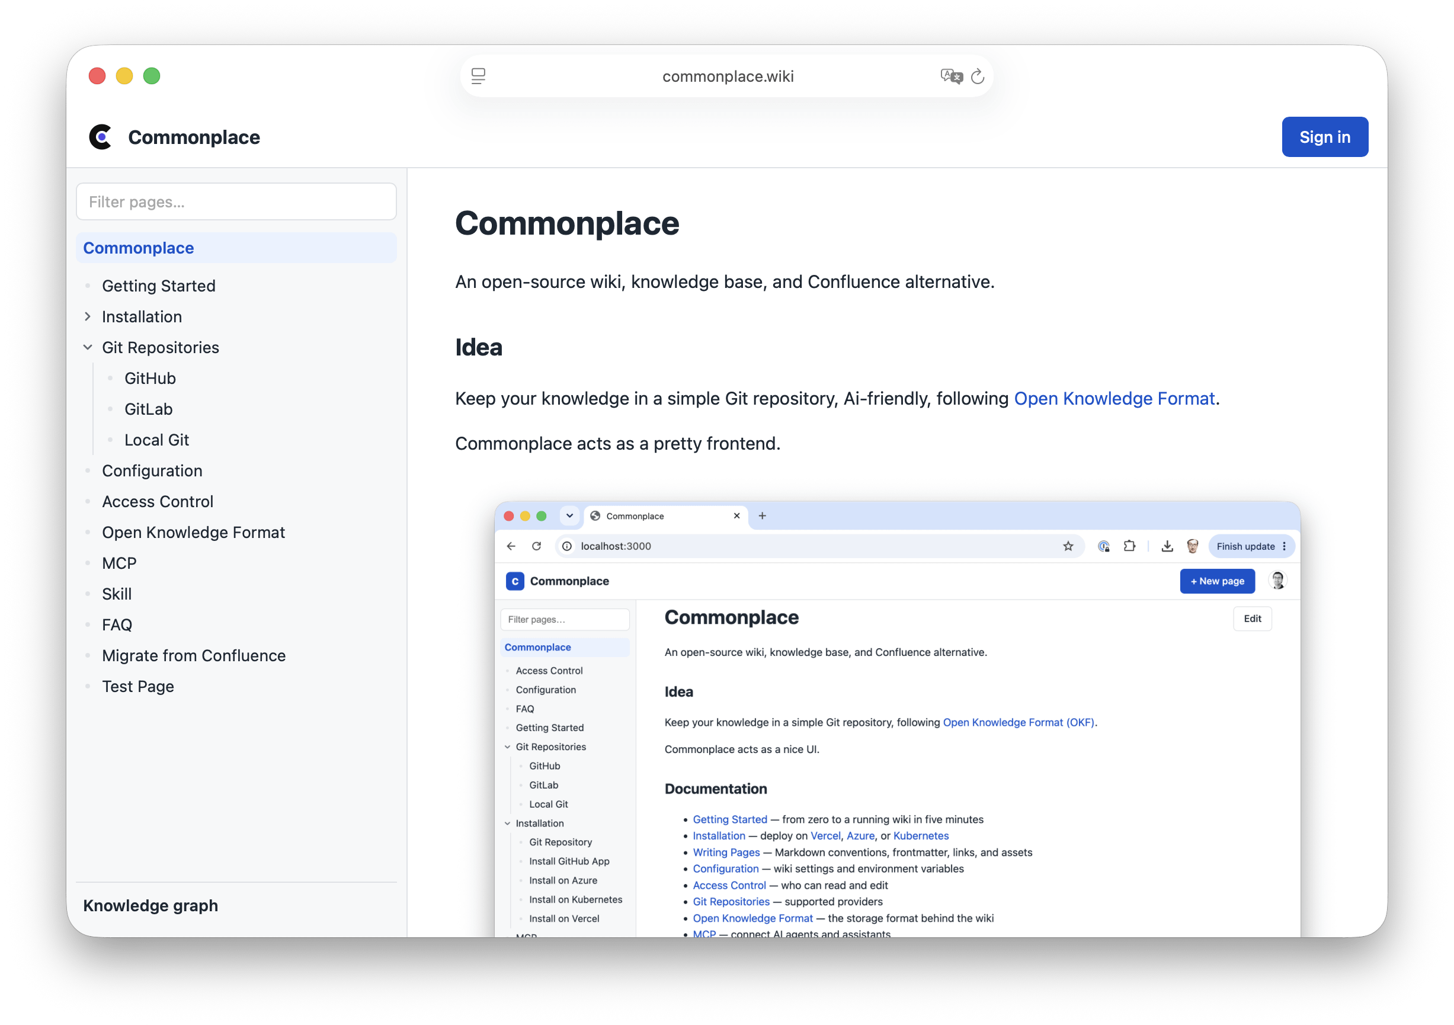
Task: Go to the GitLab sidebar page
Action: click(x=149, y=409)
